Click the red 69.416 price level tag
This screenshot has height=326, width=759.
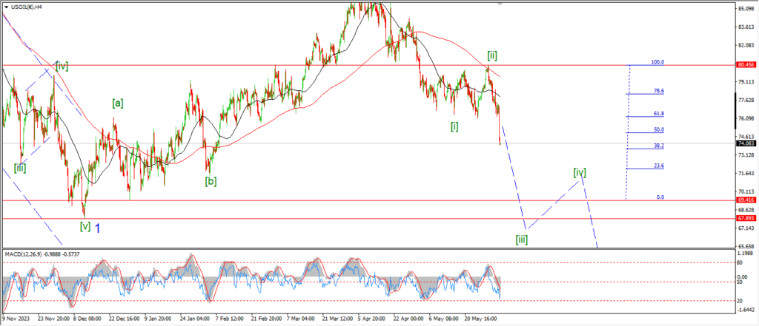click(746, 200)
